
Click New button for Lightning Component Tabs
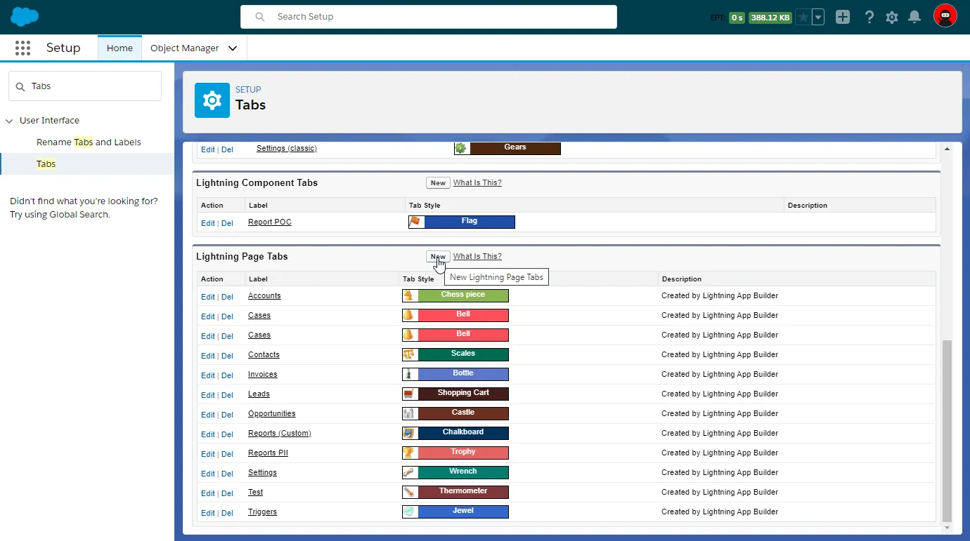click(x=438, y=183)
